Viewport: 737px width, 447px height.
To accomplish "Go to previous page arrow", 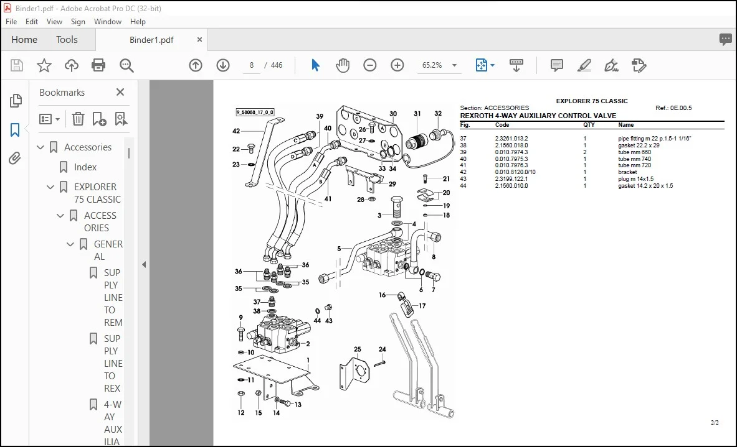I will [x=196, y=65].
